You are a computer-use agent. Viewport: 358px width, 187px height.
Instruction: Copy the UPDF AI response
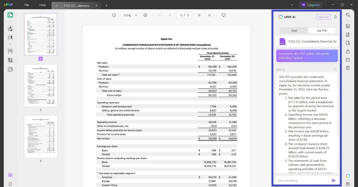click(335, 69)
